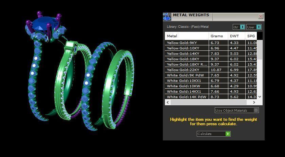Screen dimensions: 285x157
Task: Select the Yellow Gold:14KY row
Action: pos(211,53)
